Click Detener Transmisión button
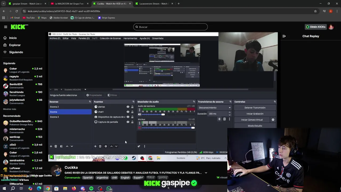The image size is (341, 192). 255,107
